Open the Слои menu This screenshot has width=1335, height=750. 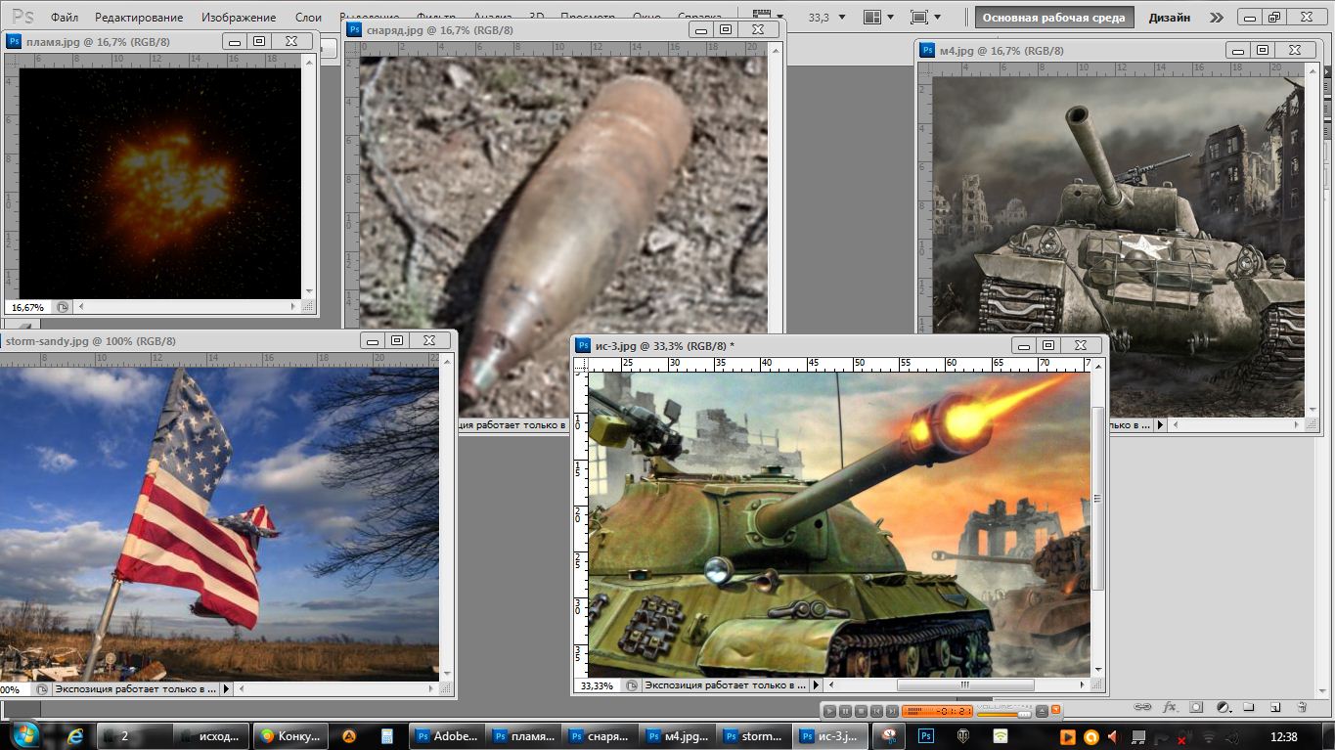pyautogui.click(x=308, y=18)
